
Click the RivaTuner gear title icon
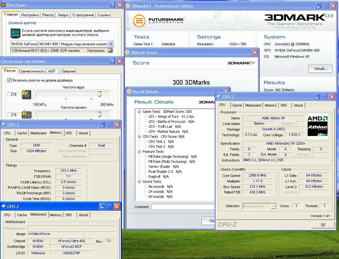(3, 5)
